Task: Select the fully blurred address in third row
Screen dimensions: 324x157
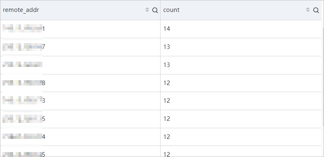Action: pos(23,65)
